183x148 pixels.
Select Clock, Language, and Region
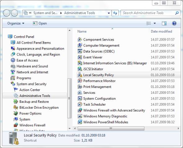38,54
